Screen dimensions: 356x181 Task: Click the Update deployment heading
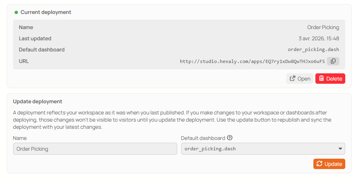click(37, 101)
